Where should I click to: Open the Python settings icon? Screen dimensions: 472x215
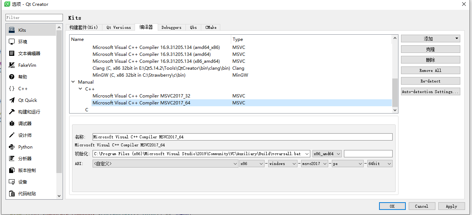click(x=12, y=147)
